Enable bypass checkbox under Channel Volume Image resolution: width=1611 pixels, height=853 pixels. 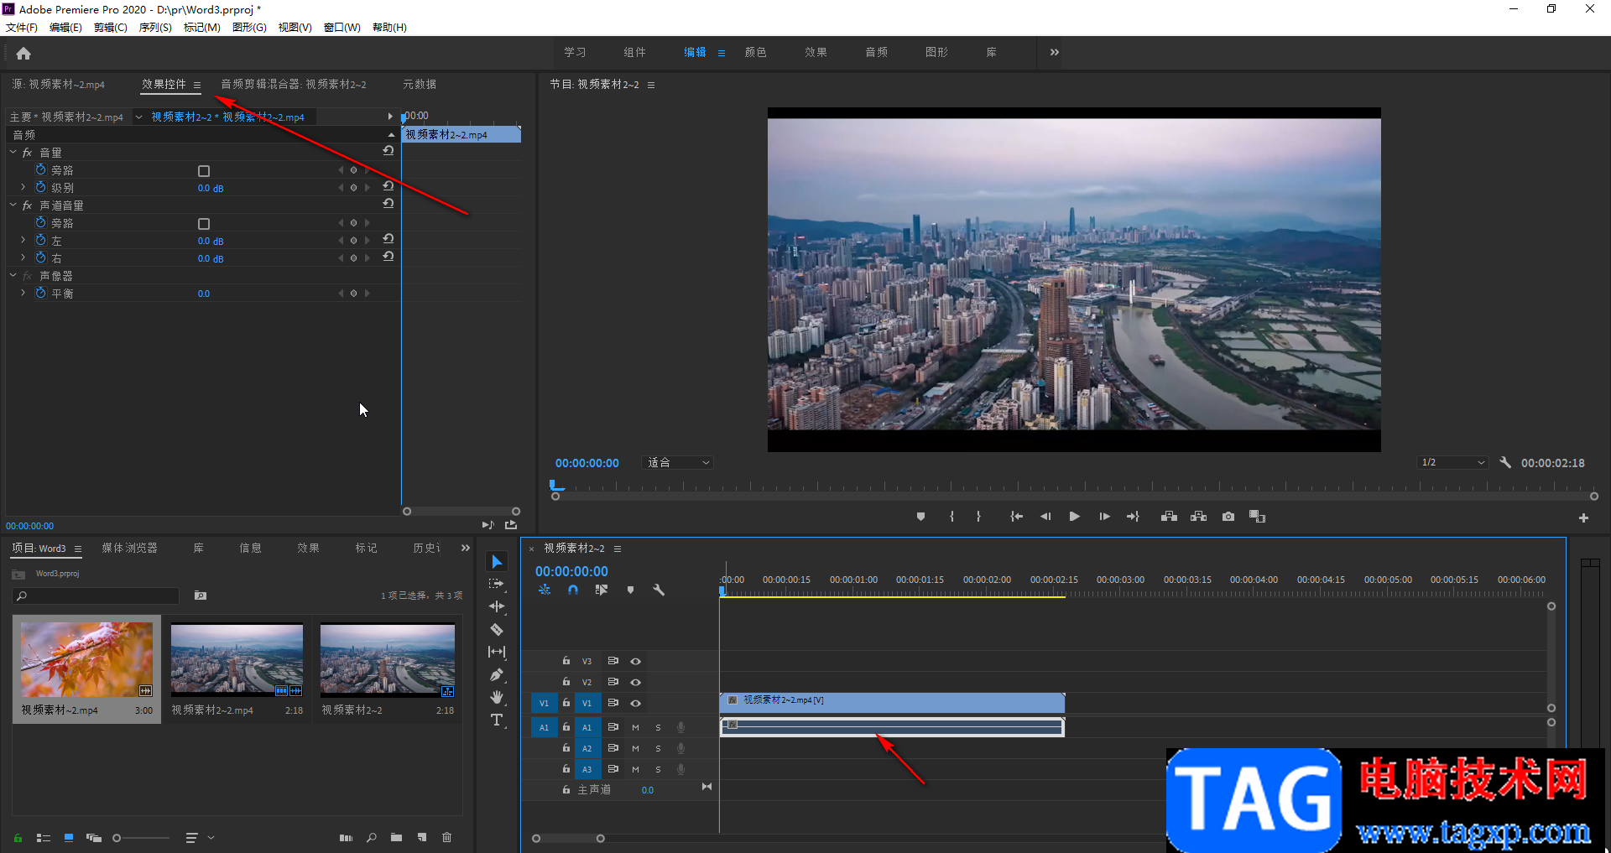click(x=203, y=224)
